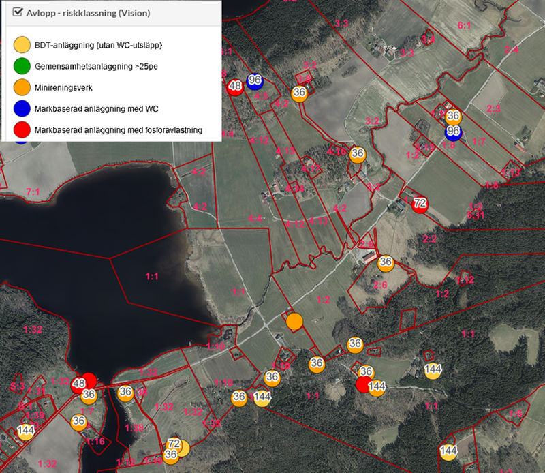The height and width of the screenshot is (473, 545).
Task: Select the lake parcel labeled 1:1
Action: coord(152,276)
